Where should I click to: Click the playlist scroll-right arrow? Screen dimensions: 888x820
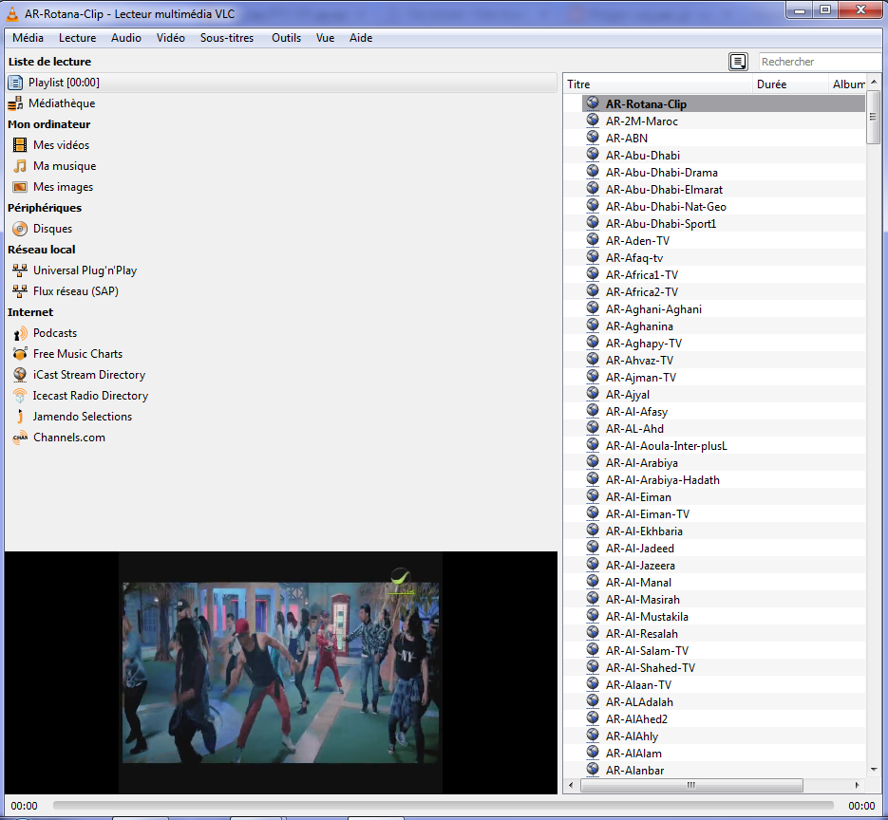coord(858,785)
